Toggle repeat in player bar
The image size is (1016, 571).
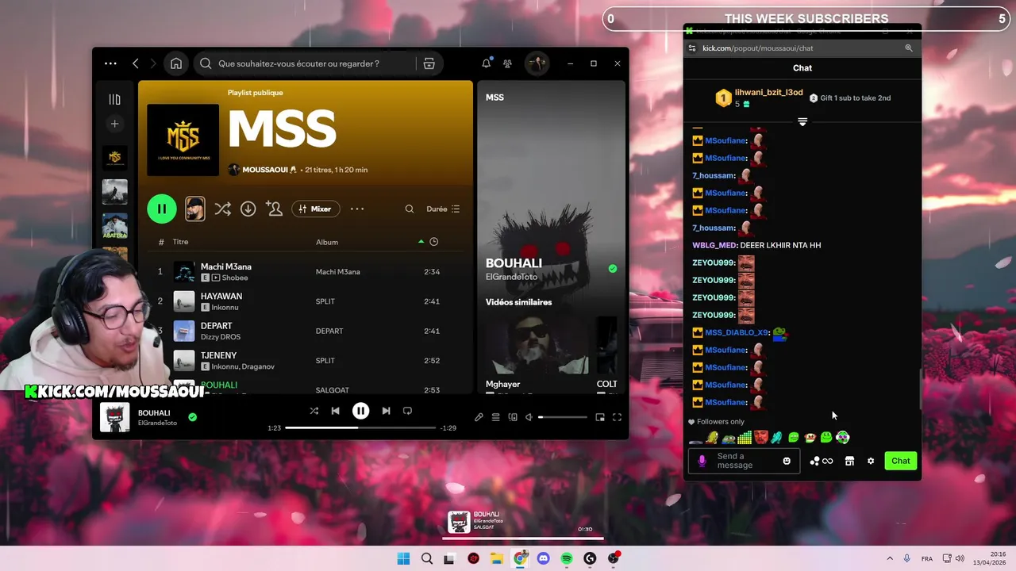pyautogui.click(x=407, y=411)
